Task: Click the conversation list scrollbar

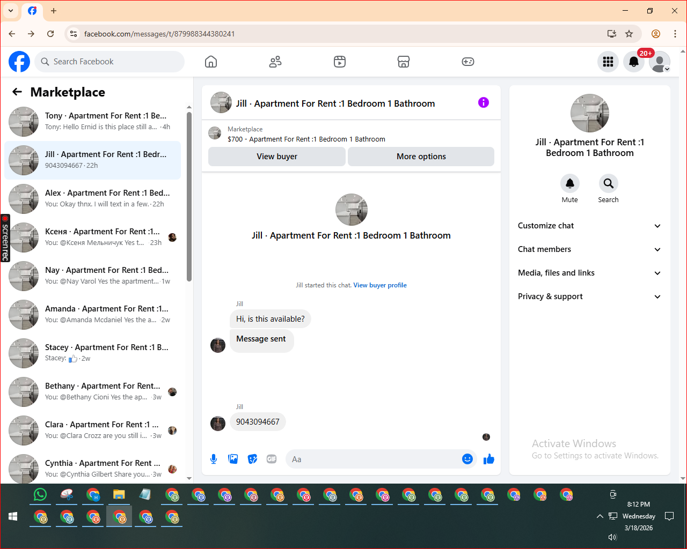Action: [x=189, y=196]
